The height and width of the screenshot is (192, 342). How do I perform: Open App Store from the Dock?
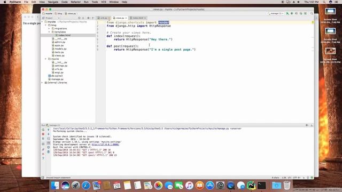[210, 186]
